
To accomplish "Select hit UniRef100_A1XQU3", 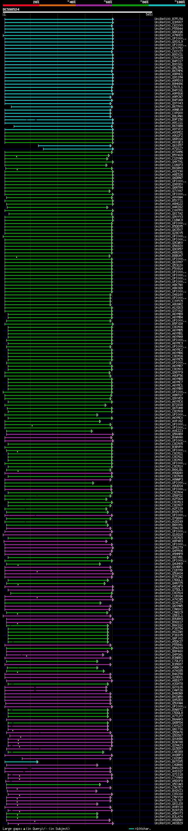I will click(169, 308).
